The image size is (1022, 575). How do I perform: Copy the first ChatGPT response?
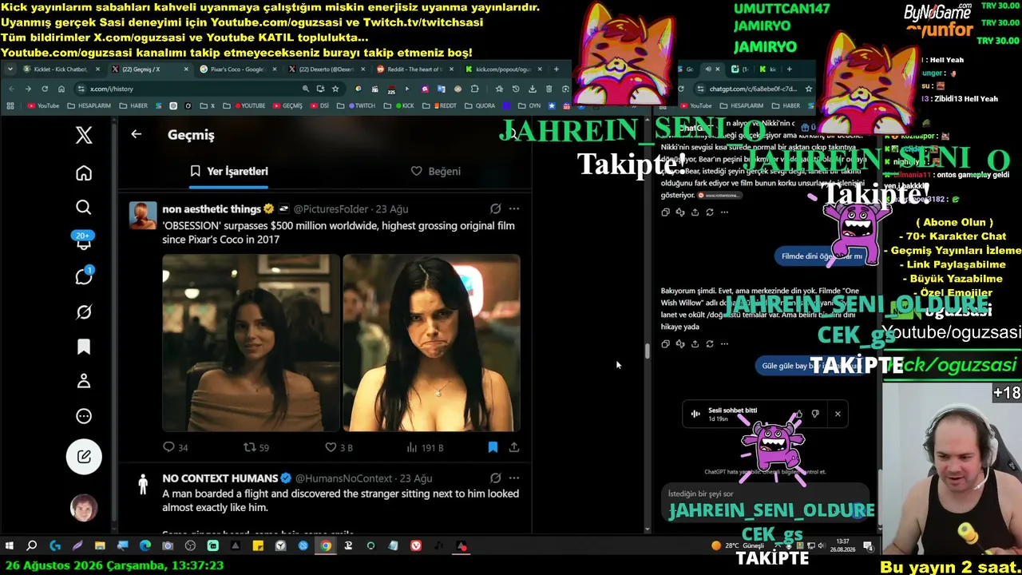[665, 212]
